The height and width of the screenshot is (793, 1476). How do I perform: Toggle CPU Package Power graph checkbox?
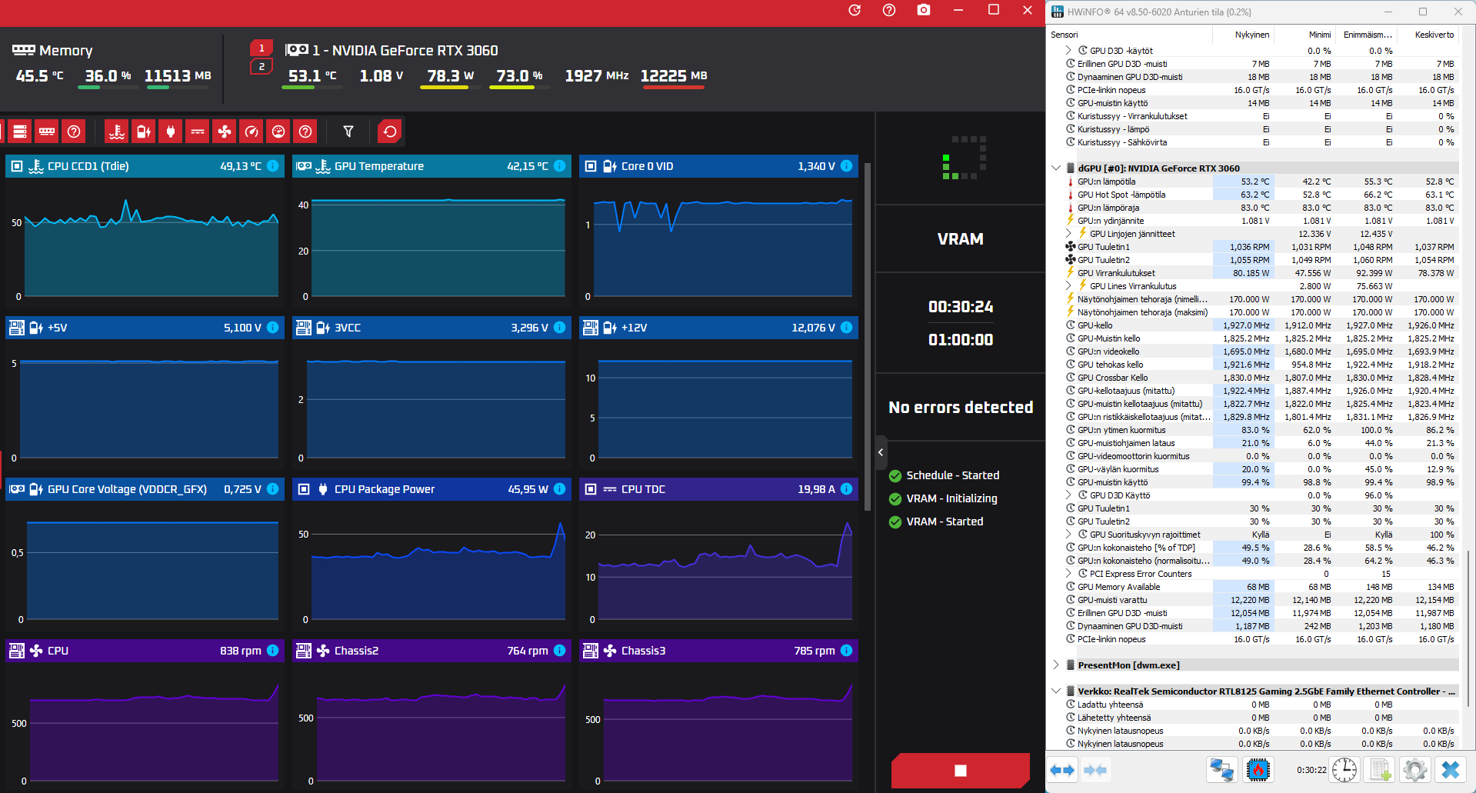coord(304,489)
